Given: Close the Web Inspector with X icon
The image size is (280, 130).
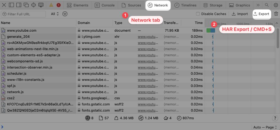Looking at the screenshot, I should (4, 5).
